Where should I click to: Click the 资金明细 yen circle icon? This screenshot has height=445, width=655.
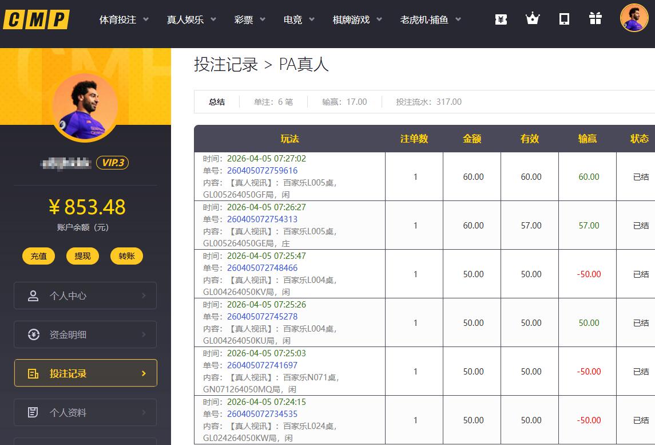tap(33, 335)
